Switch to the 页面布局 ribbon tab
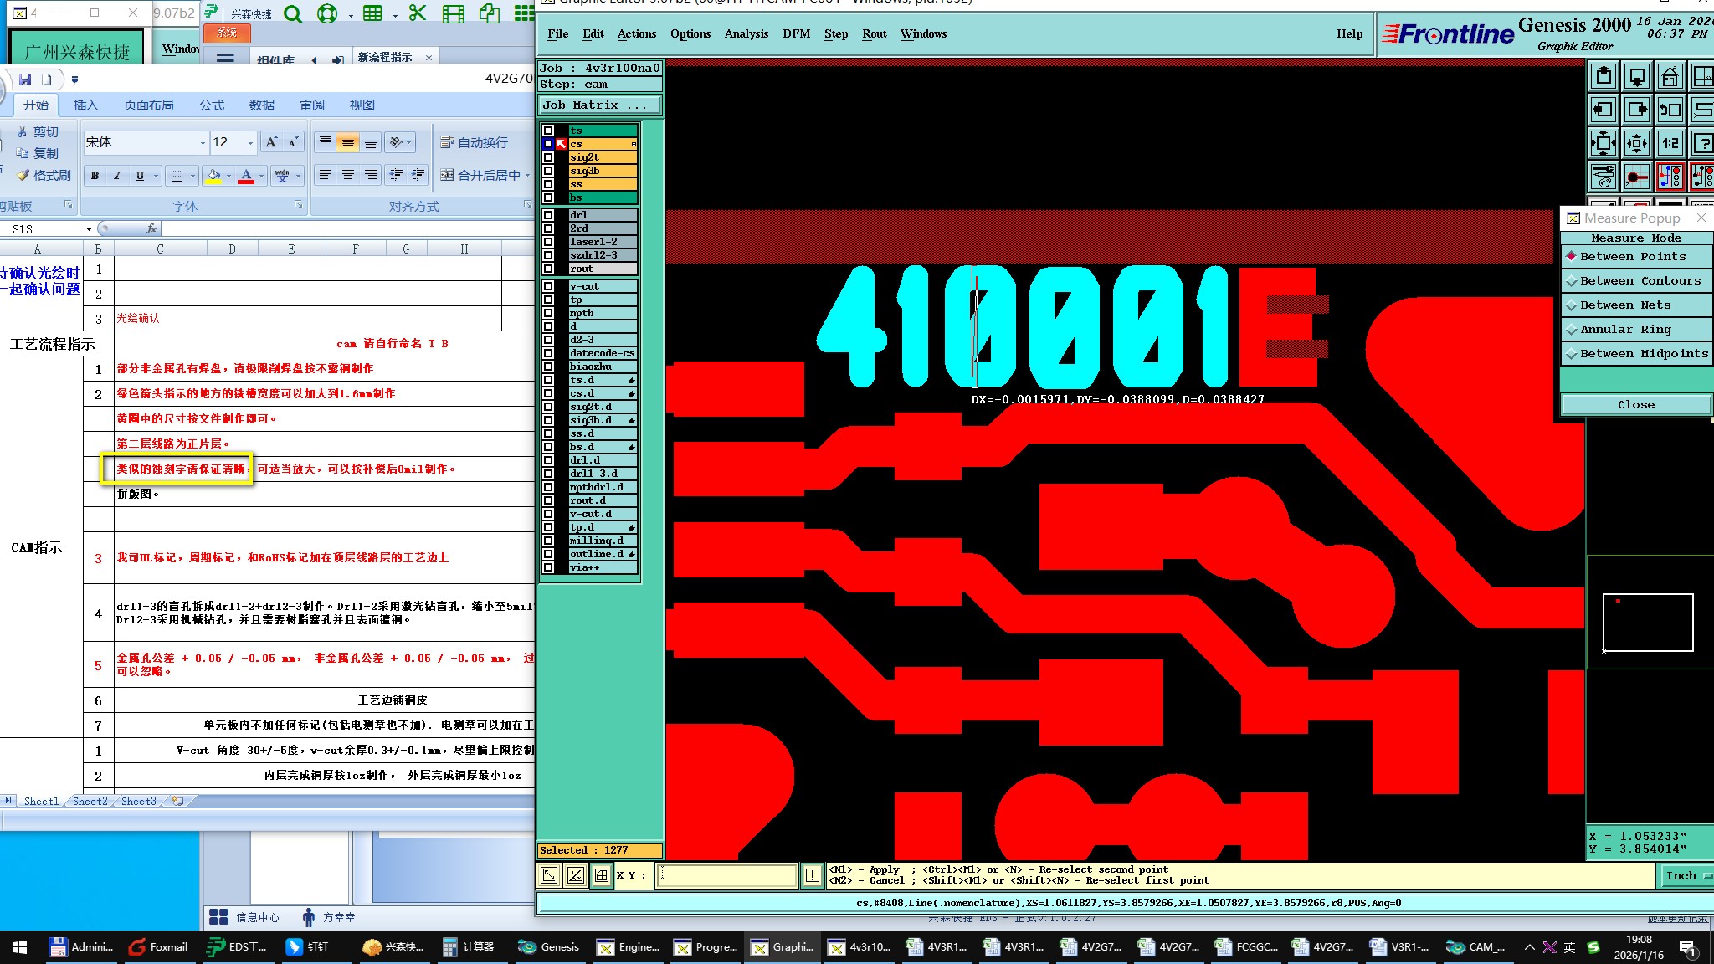1714x964 pixels. [x=148, y=105]
